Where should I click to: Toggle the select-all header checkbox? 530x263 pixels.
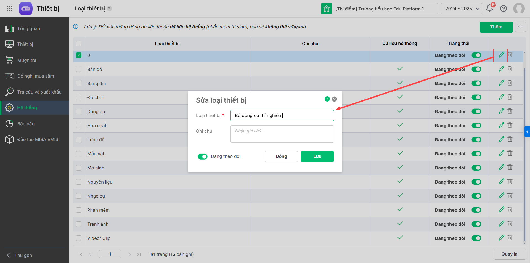(79, 44)
